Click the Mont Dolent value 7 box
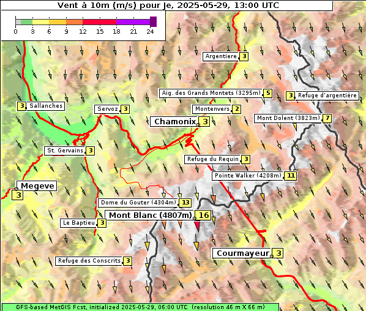This screenshot has height=311, width=366. click(327, 118)
